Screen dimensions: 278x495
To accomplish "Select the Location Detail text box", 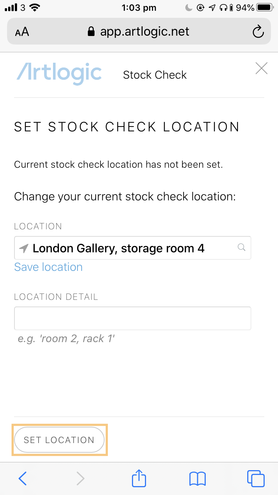I will tap(133, 318).
